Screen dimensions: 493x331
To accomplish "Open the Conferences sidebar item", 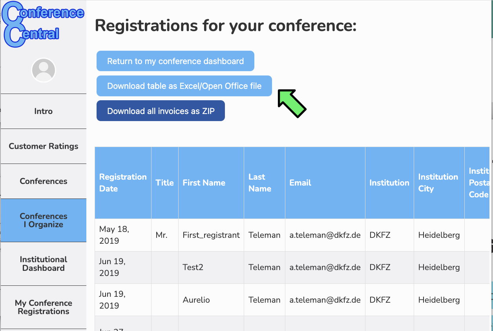I will [x=43, y=181].
